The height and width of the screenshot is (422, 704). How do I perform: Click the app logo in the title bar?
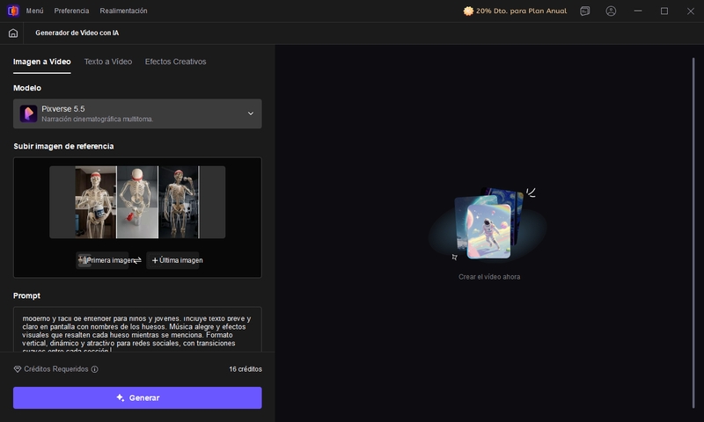coord(12,11)
